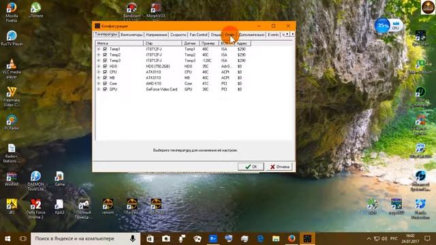Launch DAEMON Tools Lite shortcut

coord(35,180)
